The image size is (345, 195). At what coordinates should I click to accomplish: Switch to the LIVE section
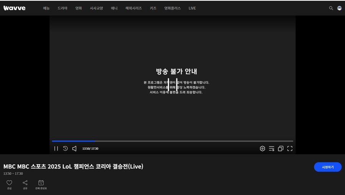[x=192, y=8]
